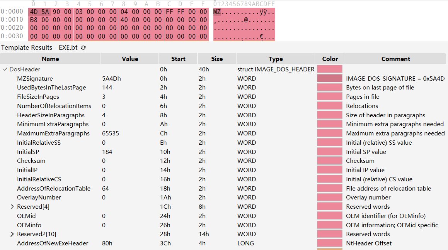The width and height of the screenshot is (448, 250).
Task: Expand the Reserved2[10] array row
Action: 12,234
